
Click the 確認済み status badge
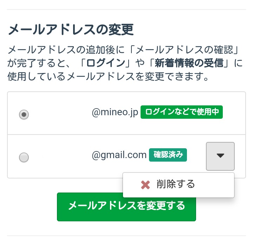pyautogui.click(x=168, y=155)
